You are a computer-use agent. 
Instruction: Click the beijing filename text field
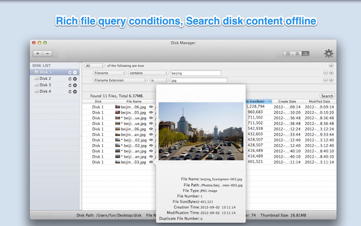point(195,73)
